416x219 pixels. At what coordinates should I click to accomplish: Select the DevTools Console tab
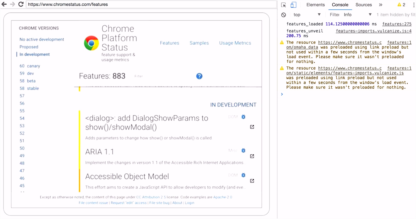click(340, 5)
